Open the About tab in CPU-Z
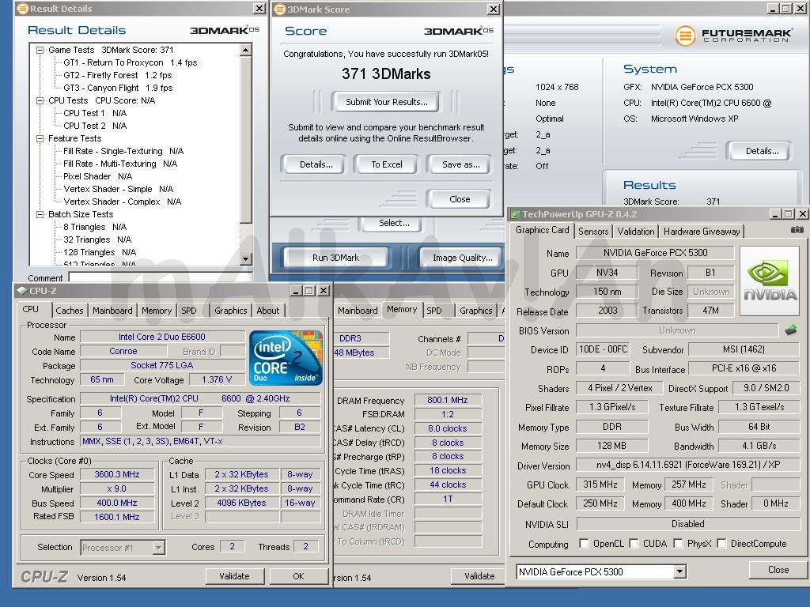The width and height of the screenshot is (810, 607). click(268, 310)
